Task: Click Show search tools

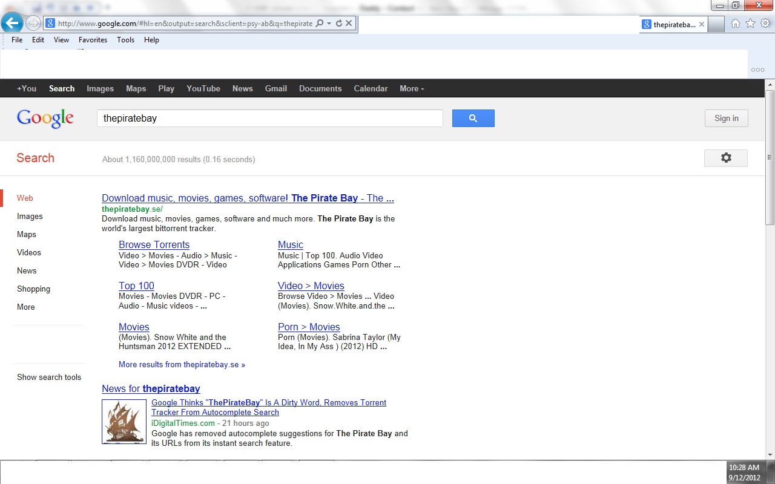Action: 49,377
